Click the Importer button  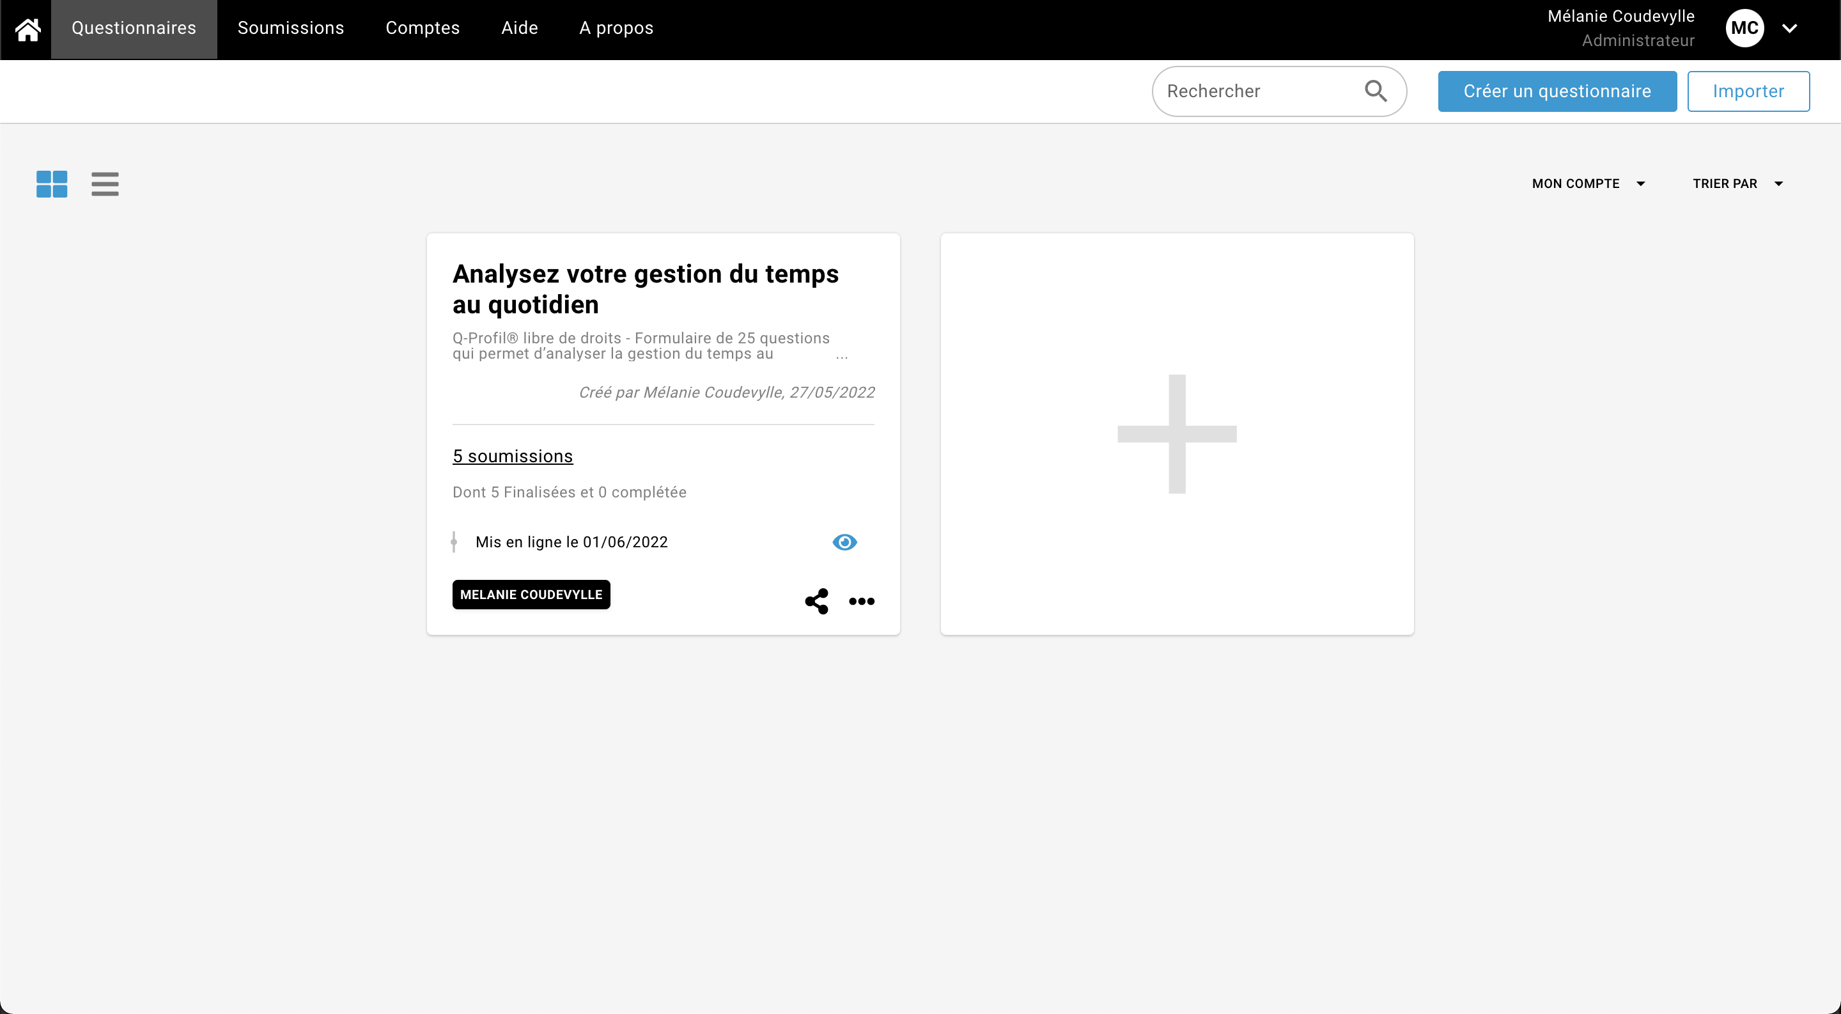tap(1748, 91)
